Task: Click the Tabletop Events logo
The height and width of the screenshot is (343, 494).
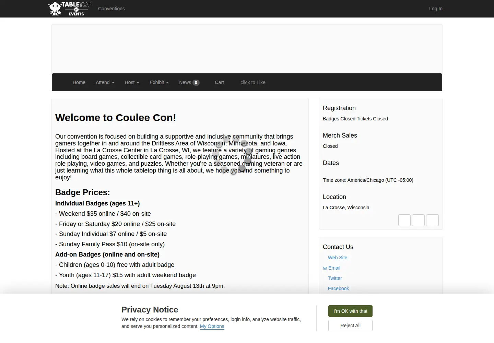Action: point(70,9)
